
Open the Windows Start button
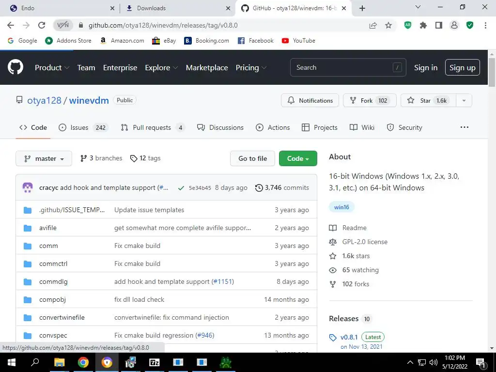[x=12, y=362]
